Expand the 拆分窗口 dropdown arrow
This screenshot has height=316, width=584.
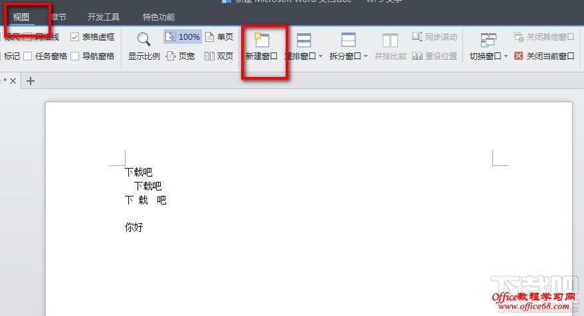365,56
